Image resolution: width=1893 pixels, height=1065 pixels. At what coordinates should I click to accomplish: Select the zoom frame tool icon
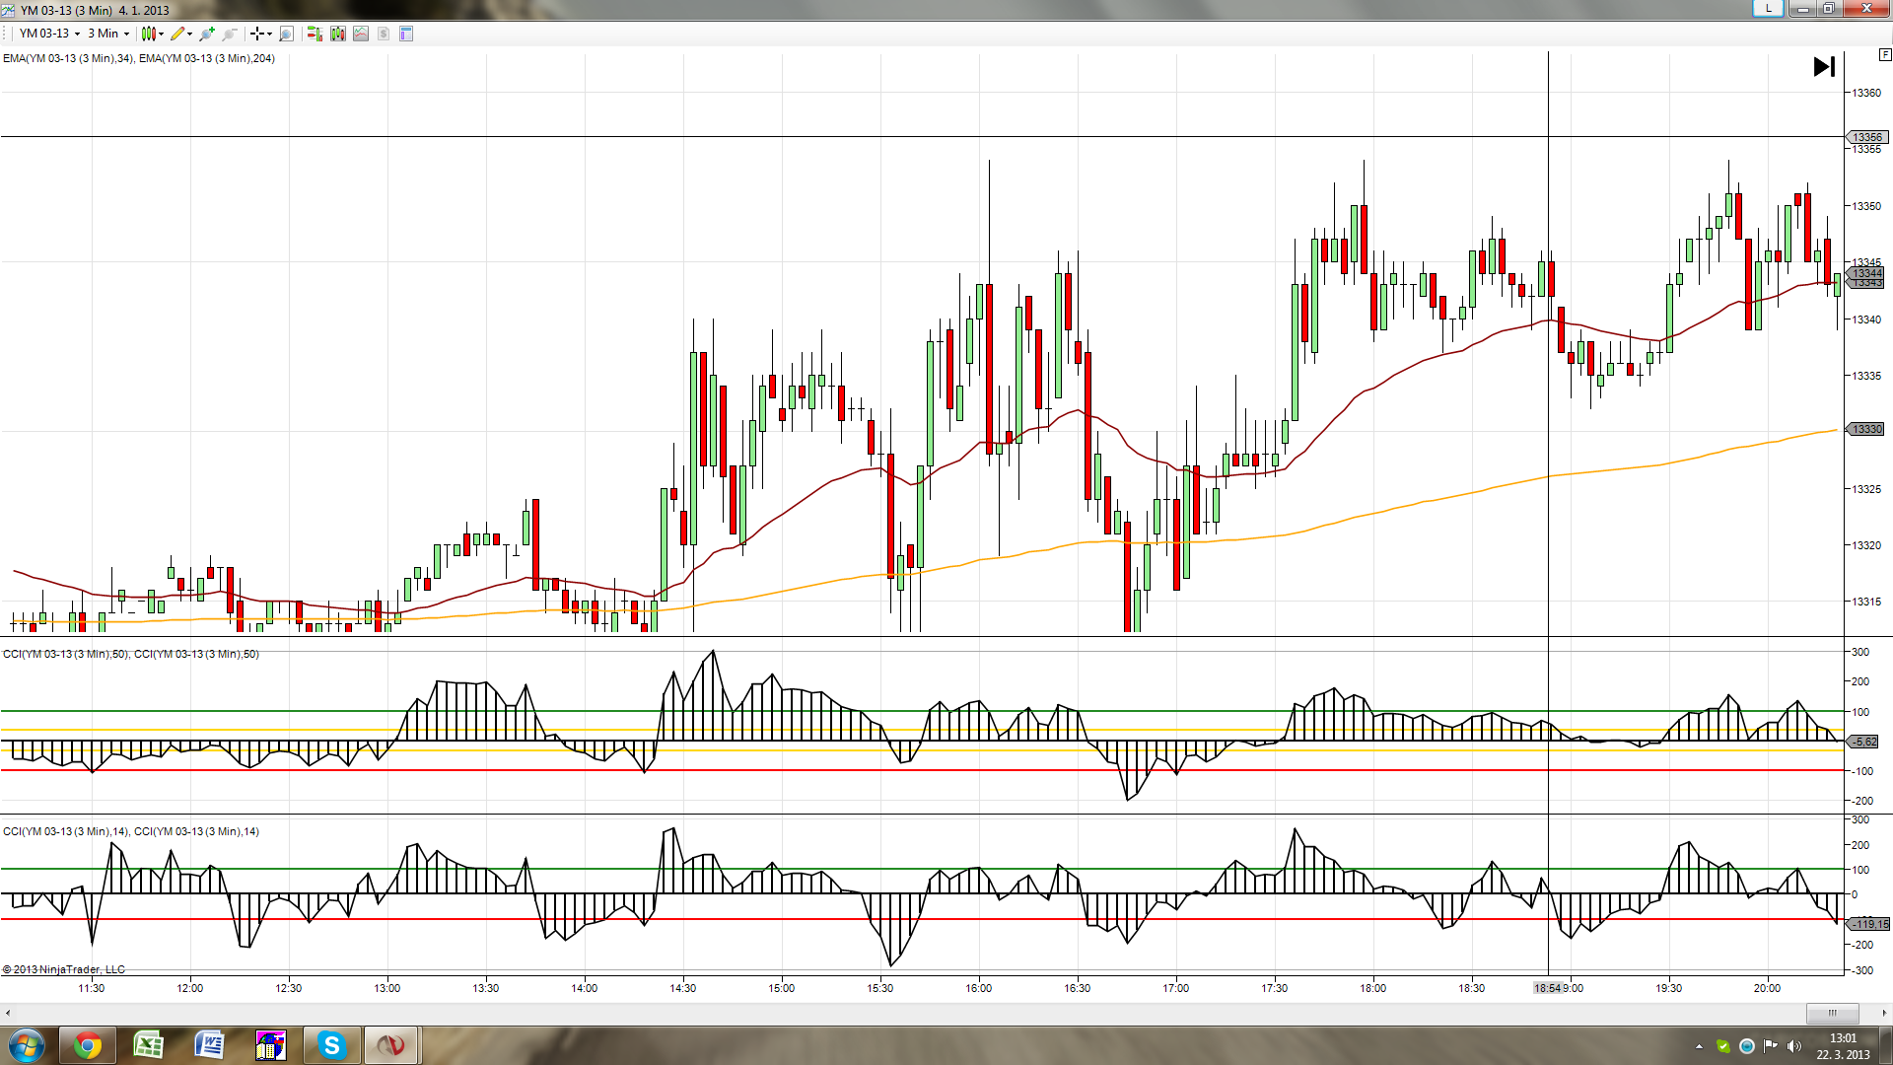point(286,34)
